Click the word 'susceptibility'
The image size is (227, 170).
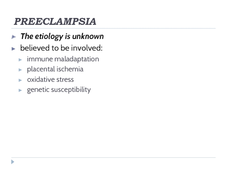click(72, 90)
